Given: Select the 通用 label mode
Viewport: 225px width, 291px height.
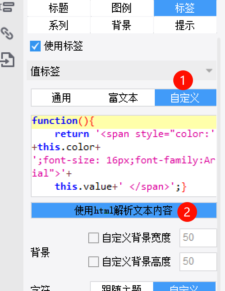Looking at the screenshot, I should coord(62,98).
